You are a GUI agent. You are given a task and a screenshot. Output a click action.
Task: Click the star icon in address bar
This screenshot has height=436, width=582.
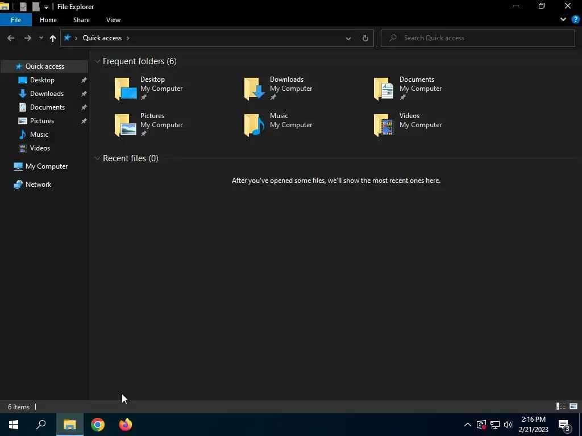(67, 38)
